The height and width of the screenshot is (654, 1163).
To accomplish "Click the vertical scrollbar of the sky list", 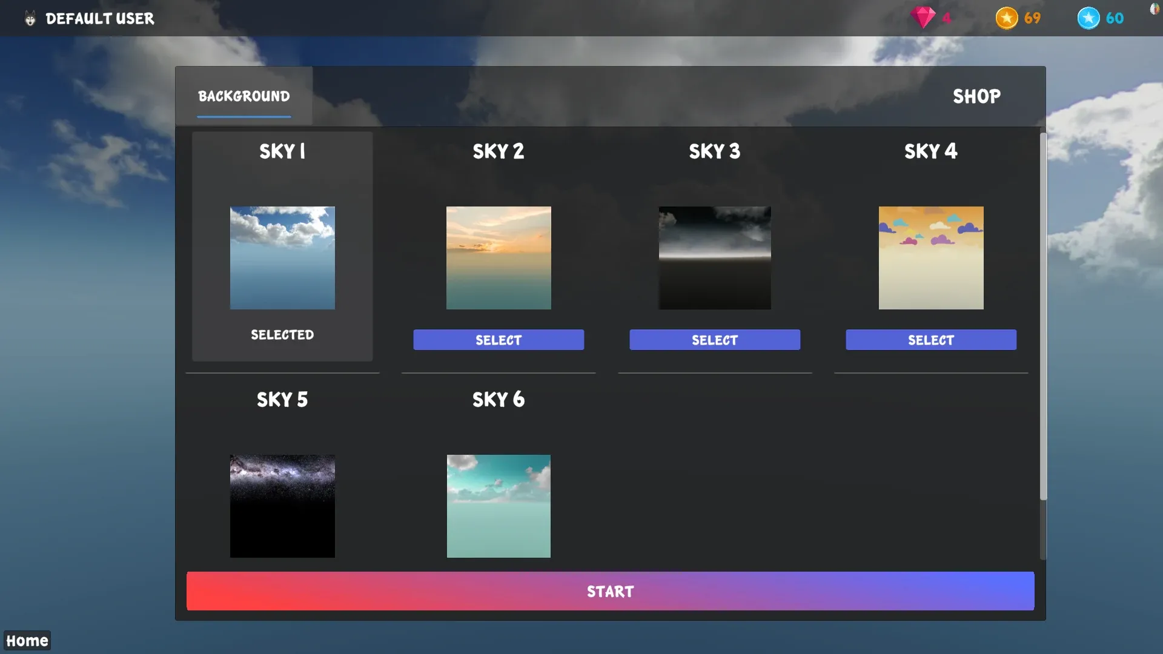I will click(1043, 317).
